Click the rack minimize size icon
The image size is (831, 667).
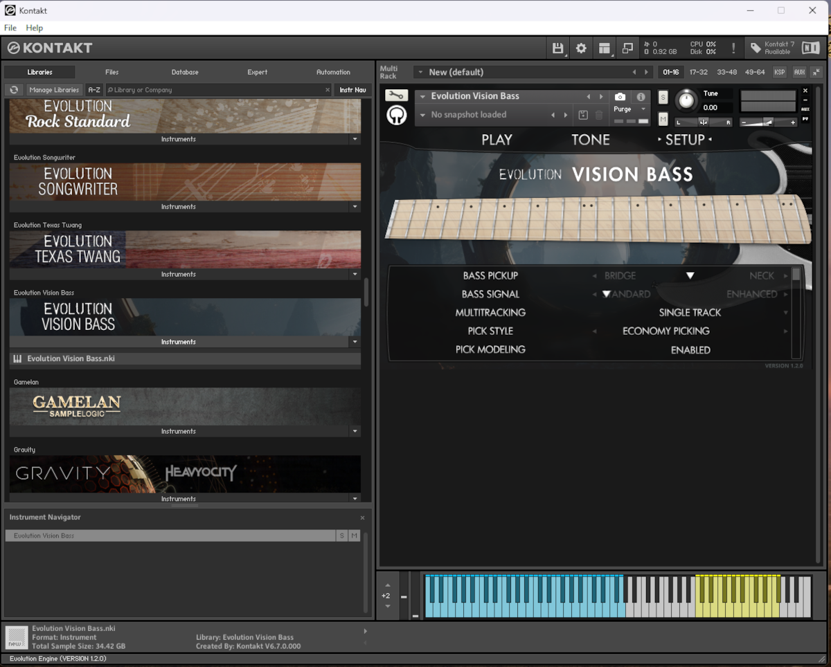816,72
